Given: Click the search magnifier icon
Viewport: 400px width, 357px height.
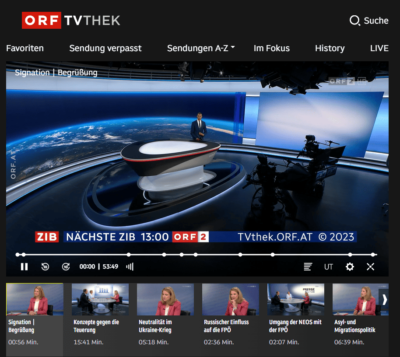Looking at the screenshot, I should pyautogui.click(x=354, y=21).
